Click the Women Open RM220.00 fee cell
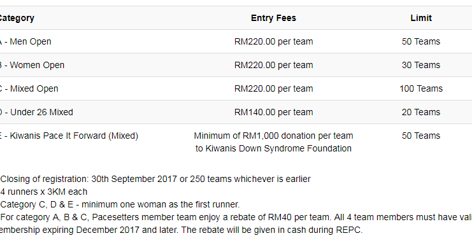 click(x=273, y=65)
